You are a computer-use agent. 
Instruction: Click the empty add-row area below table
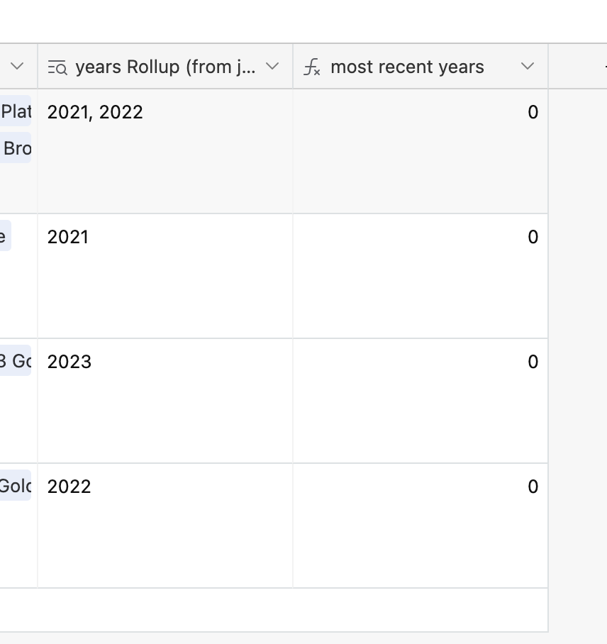coord(274,610)
